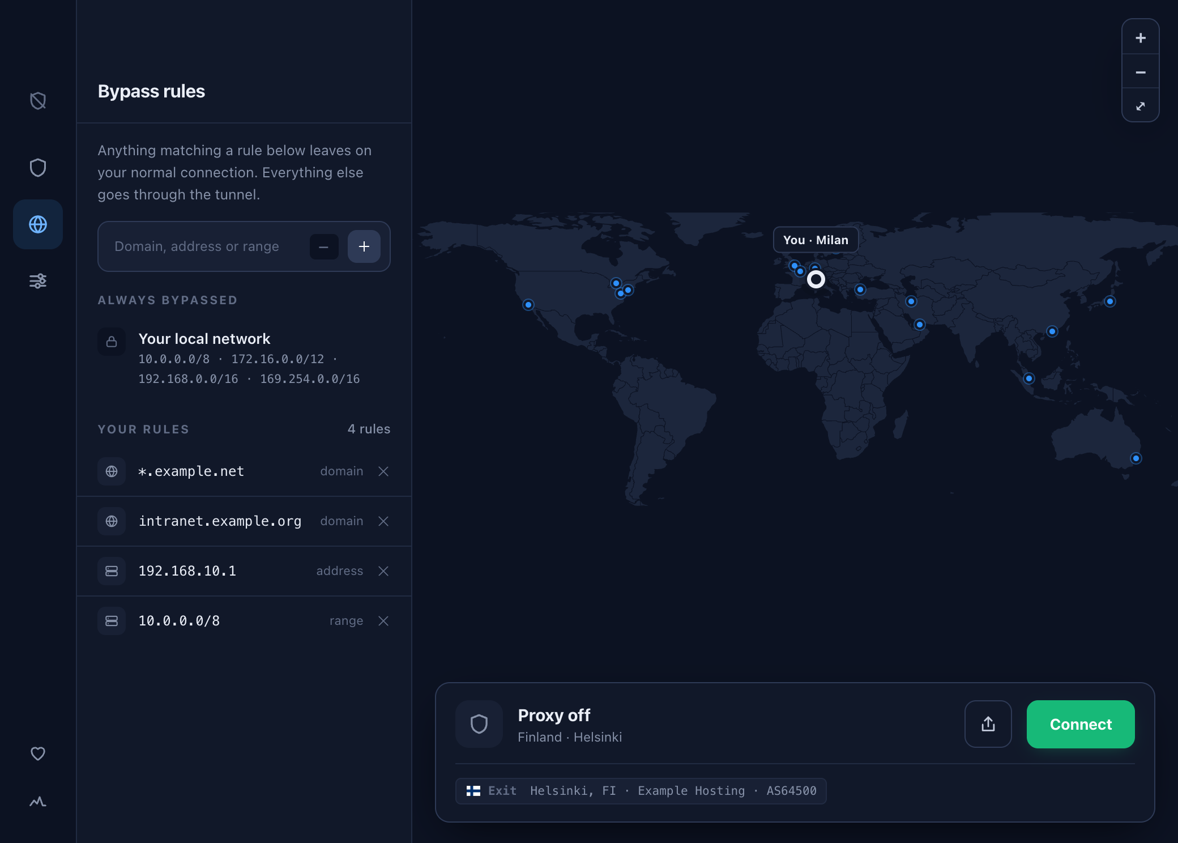Click the minus button beside rule input
Image resolution: width=1178 pixels, height=843 pixels.
click(x=324, y=246)
